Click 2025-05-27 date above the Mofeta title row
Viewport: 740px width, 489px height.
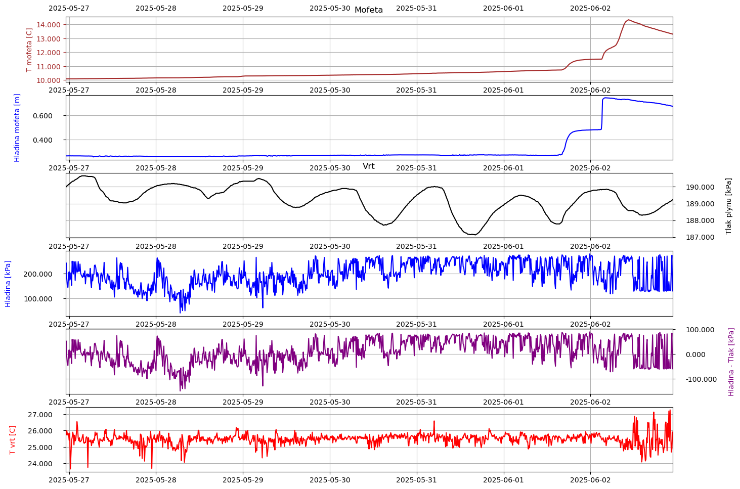coord(69,8)
